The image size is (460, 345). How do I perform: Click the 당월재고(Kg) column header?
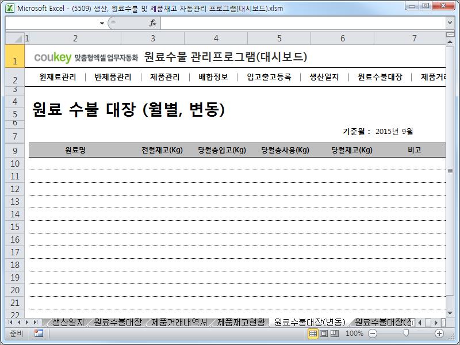click(x=352, y=150)
